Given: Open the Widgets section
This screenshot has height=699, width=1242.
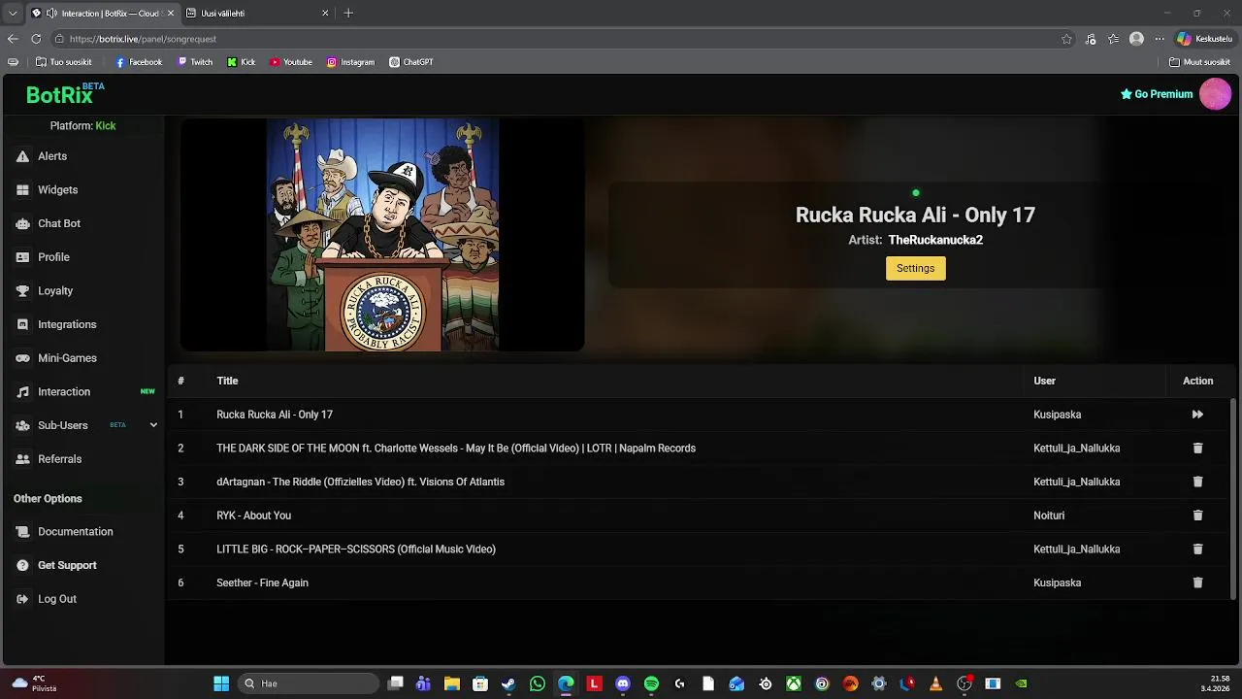Looking at the screenshot, I should pyautogui.click(x=82, y=190).
